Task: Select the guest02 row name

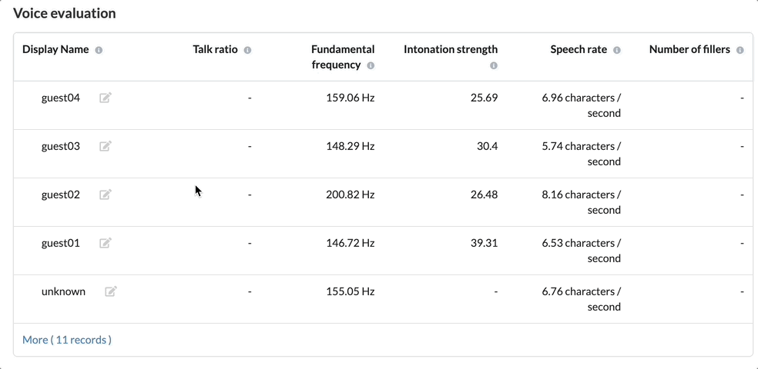Action: pos(60,194)
